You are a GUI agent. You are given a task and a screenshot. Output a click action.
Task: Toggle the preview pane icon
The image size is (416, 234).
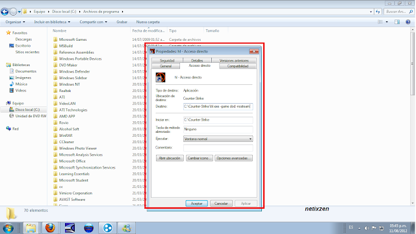pos(397,22)
